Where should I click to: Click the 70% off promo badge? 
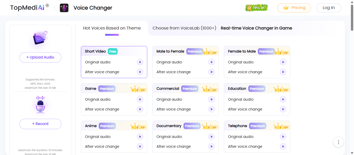(256, 8)
